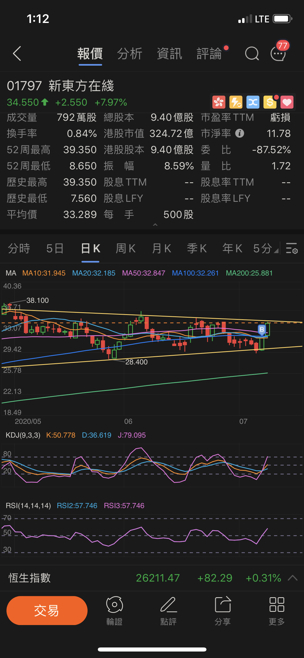Tap the 成交量 value 792萬股

tap(77, 117)
